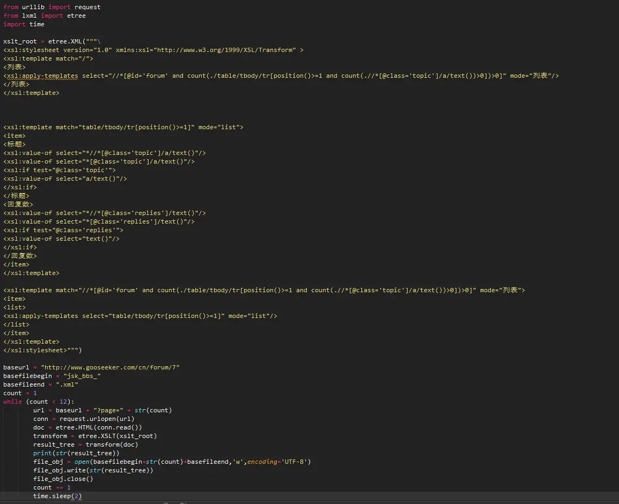
Task: Click the xsl:if test="@class='replies'" line
Action: 63,231
